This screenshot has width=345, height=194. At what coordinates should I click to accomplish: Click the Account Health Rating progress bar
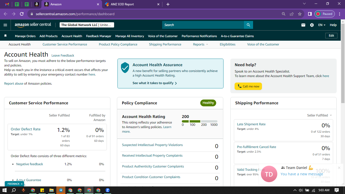pyautogui.click(x=200, y=122)
